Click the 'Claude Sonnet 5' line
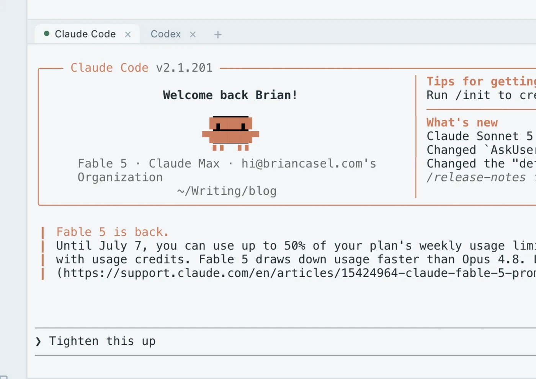 (x=480, y=136)
